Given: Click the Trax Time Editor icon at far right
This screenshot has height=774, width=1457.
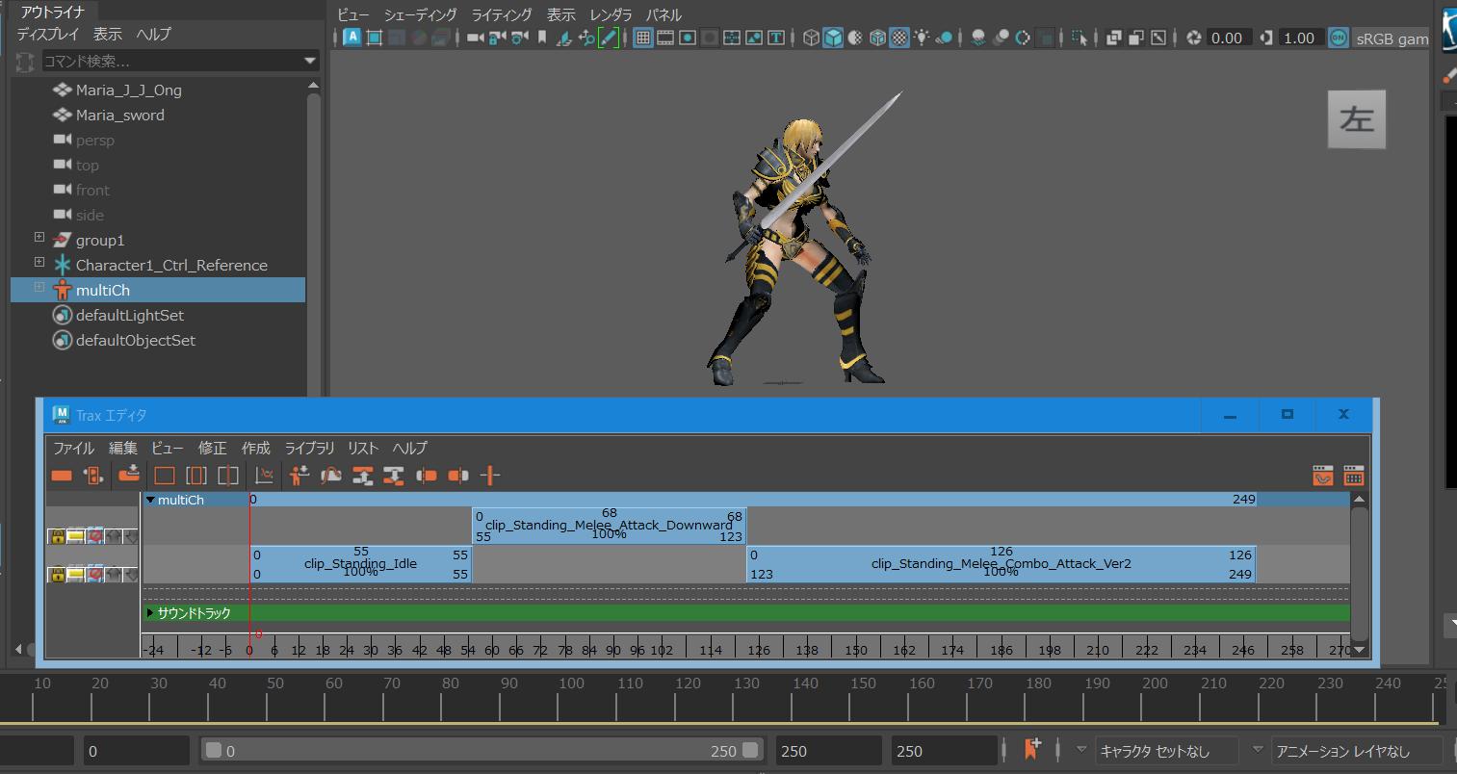Looking at the screenshot, I should (x=1354, y=476).
